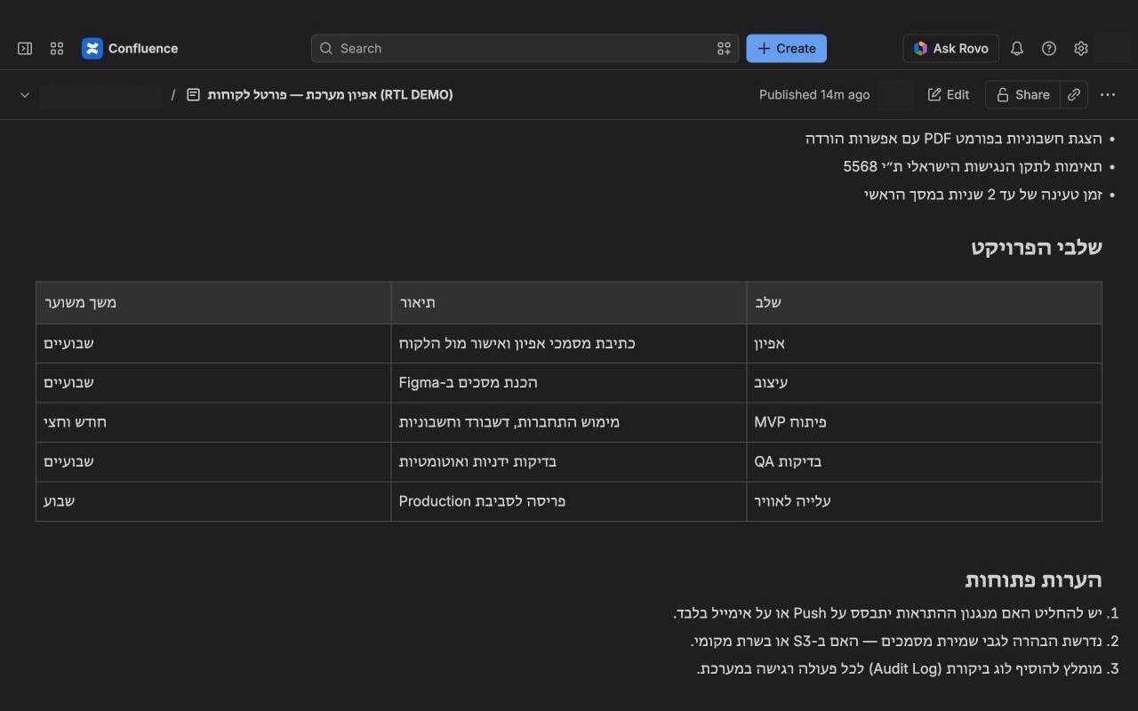Open the app switcher grid icon
Image resolution: width=1138 pixels, height=711 pixels.
(x=57, y=49)
